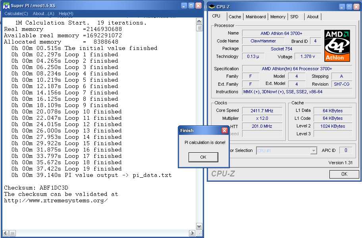The height and width of the screenshot is (238, 362).
Task: Click the APIC ID value field
Action: point(346,150)
